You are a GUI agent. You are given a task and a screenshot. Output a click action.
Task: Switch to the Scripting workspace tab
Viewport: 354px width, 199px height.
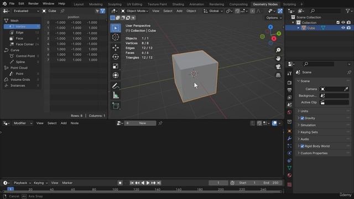[x=289, y=4]
